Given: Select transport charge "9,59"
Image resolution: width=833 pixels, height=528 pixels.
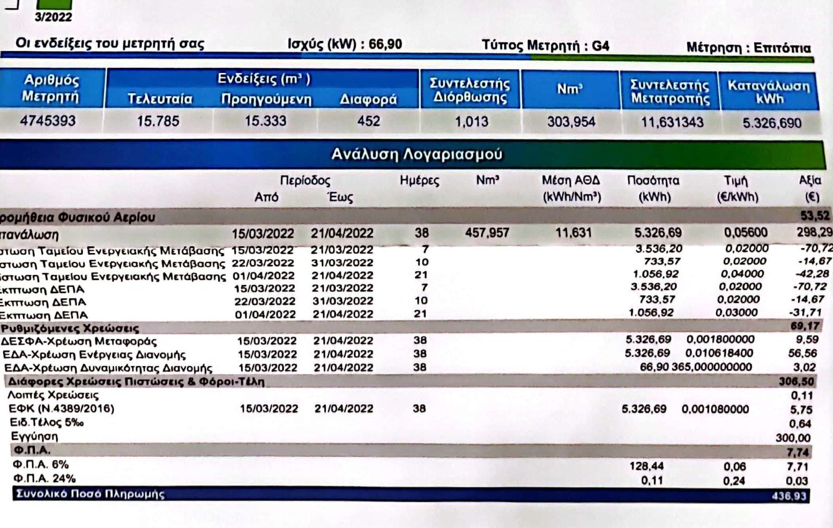Looking at the screenshot, I should pyautogui.click(x=807, y=340).
